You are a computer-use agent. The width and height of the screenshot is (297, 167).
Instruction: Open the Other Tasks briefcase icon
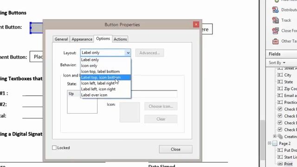pos(275,41)
